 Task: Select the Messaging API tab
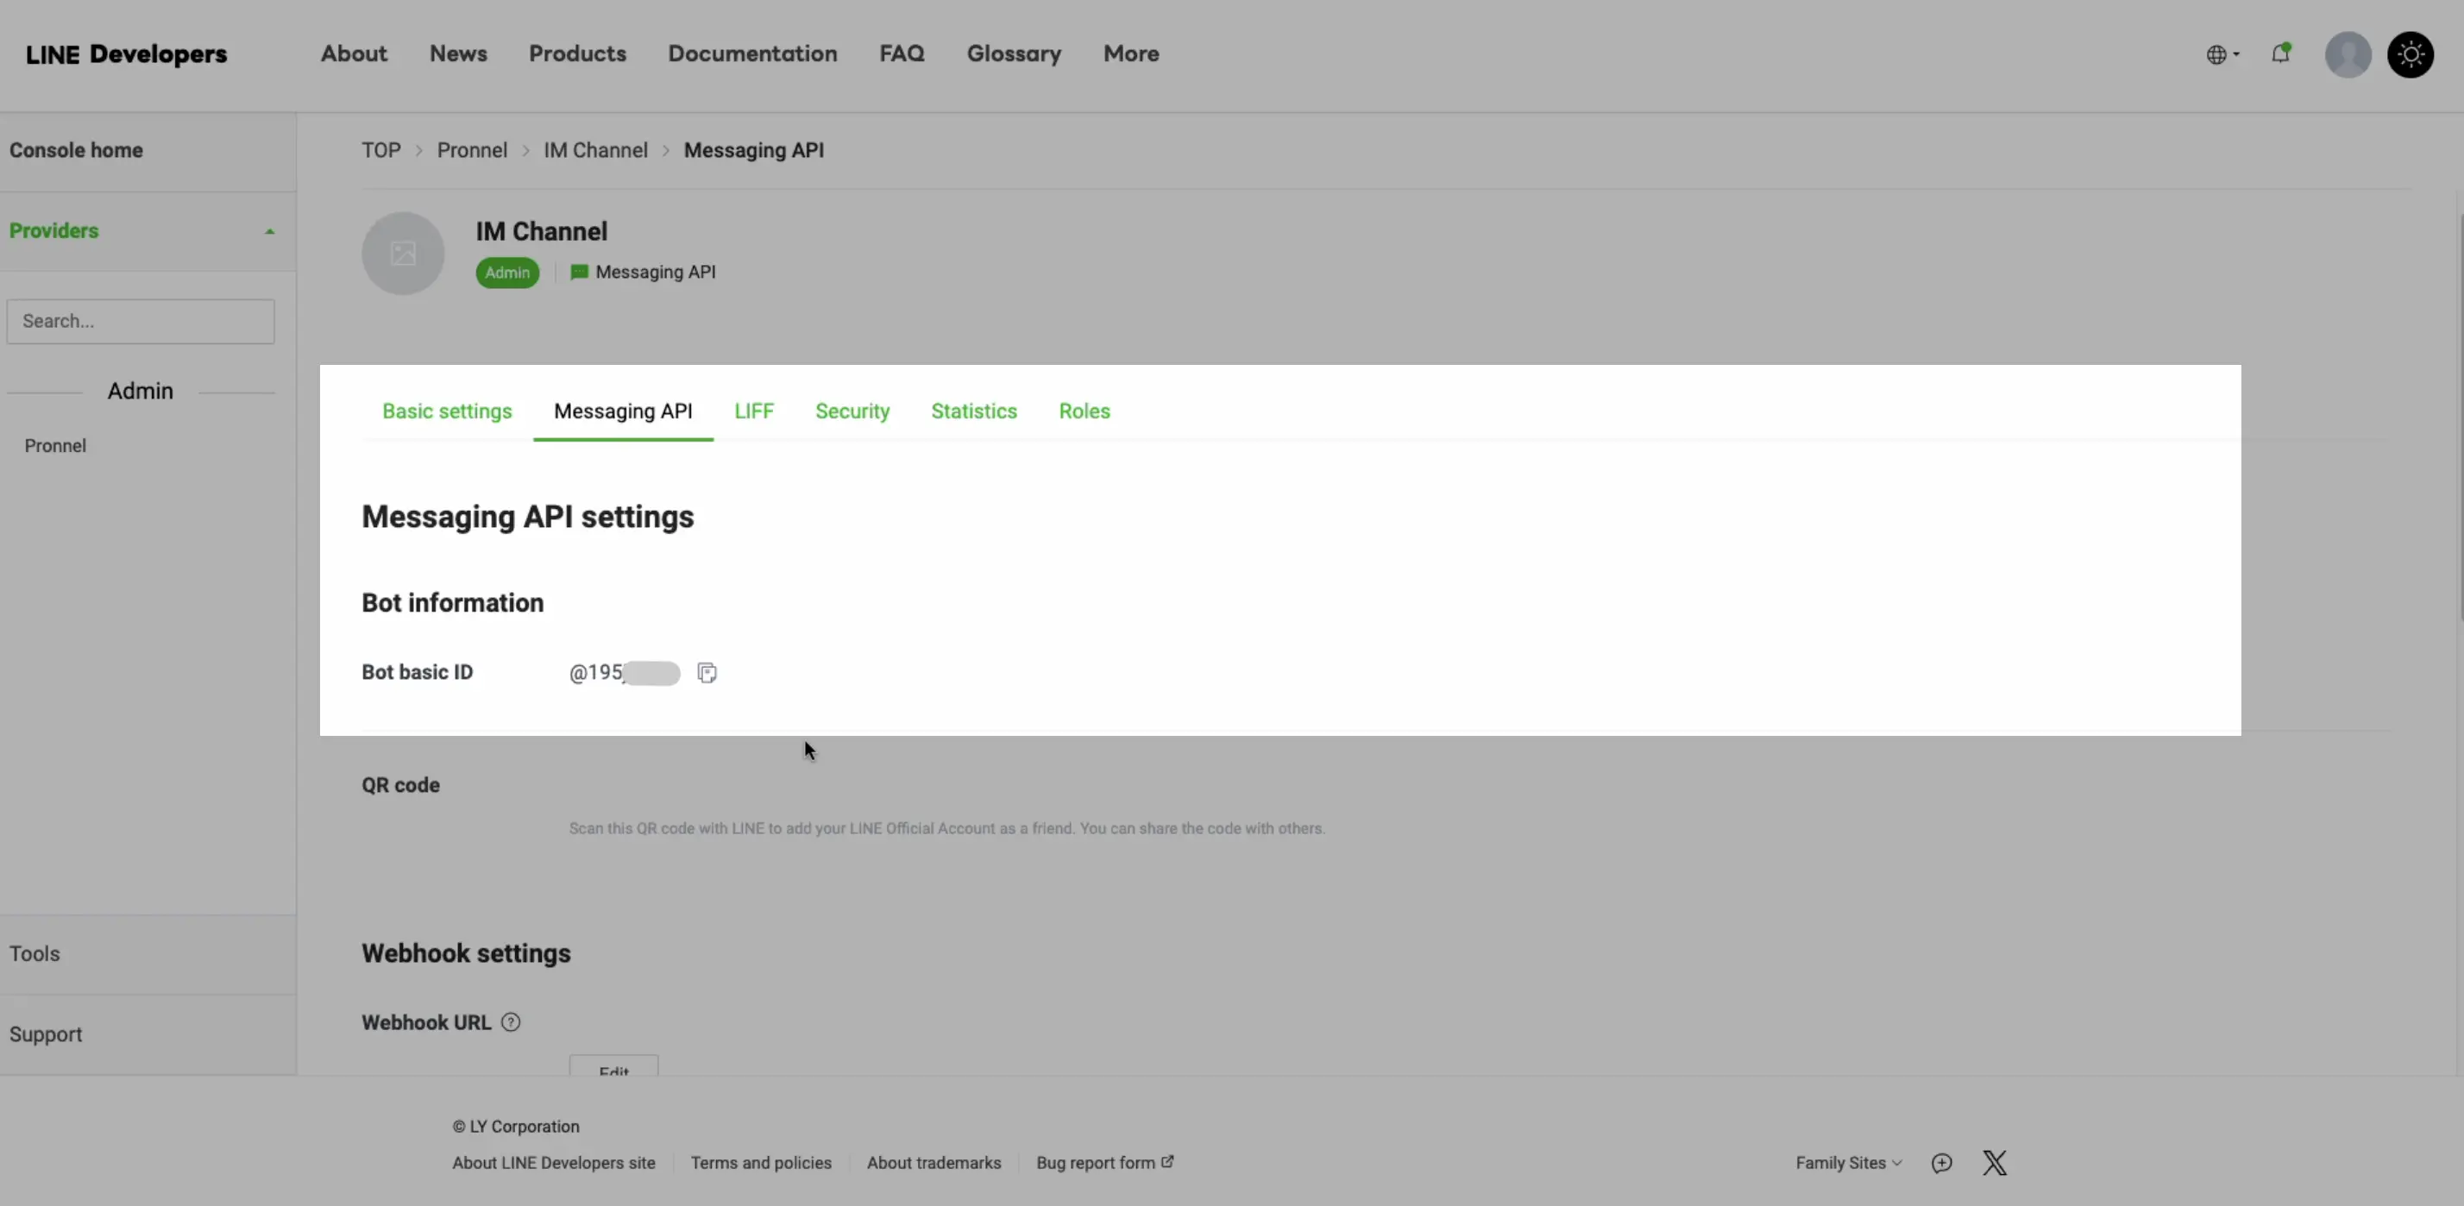[623, 411]
